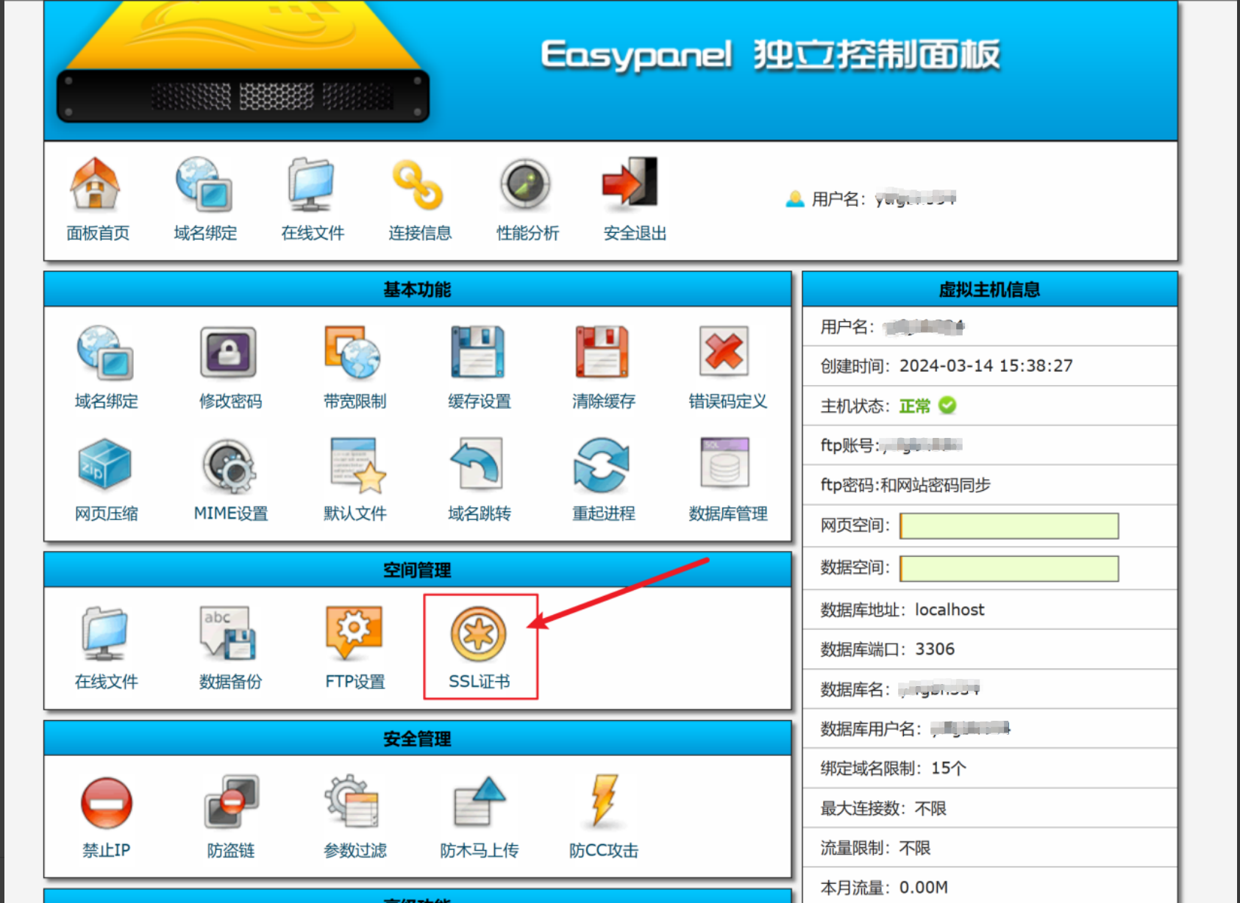Open the SSL证书 badge icon
This screenshot has width=1240, height=903.
(x=479, y=634)
